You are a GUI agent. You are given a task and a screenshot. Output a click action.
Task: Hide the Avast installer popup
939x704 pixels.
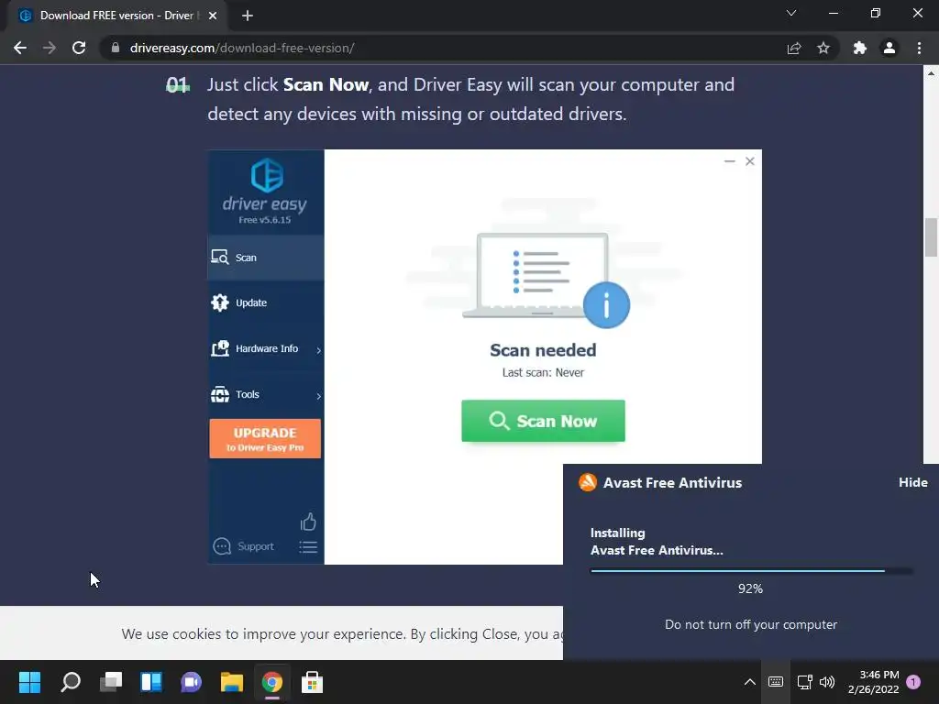[x=913, y=482]
